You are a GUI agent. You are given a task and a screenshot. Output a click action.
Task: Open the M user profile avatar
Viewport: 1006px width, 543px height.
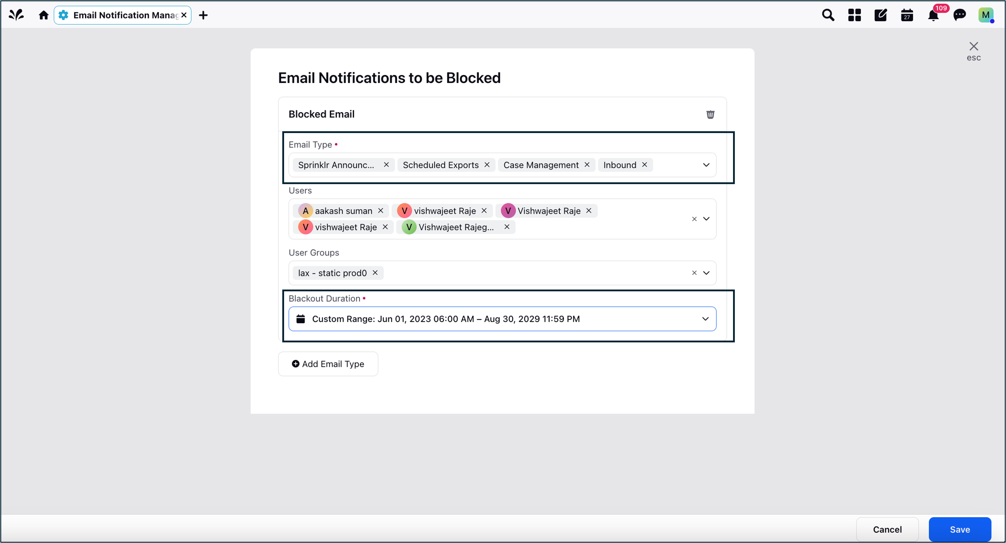[986, 15]
